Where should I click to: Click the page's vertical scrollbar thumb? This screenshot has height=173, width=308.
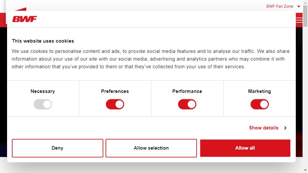305,16
